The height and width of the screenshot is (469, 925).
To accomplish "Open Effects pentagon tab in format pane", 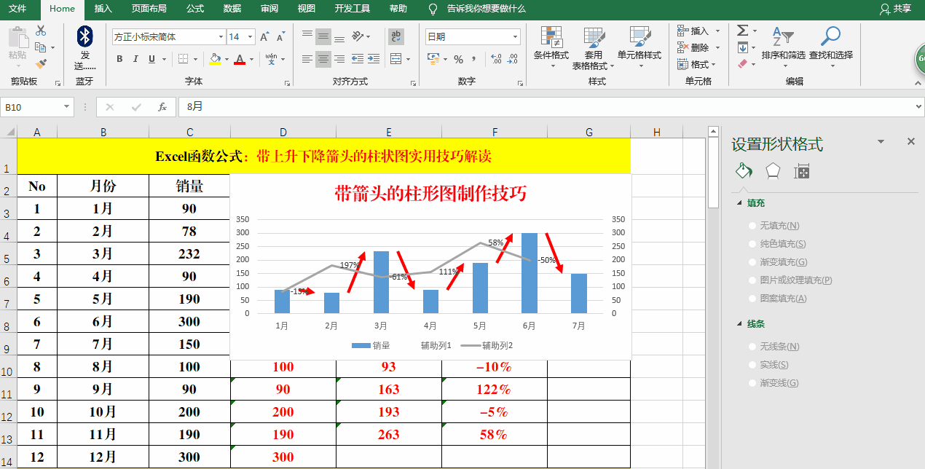I will coord(773,171).
